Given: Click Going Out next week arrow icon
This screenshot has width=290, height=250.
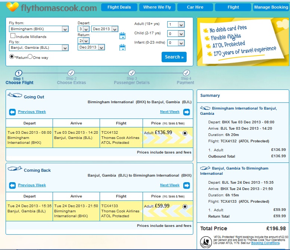Looking at the screenshot, I should (187, 112).
